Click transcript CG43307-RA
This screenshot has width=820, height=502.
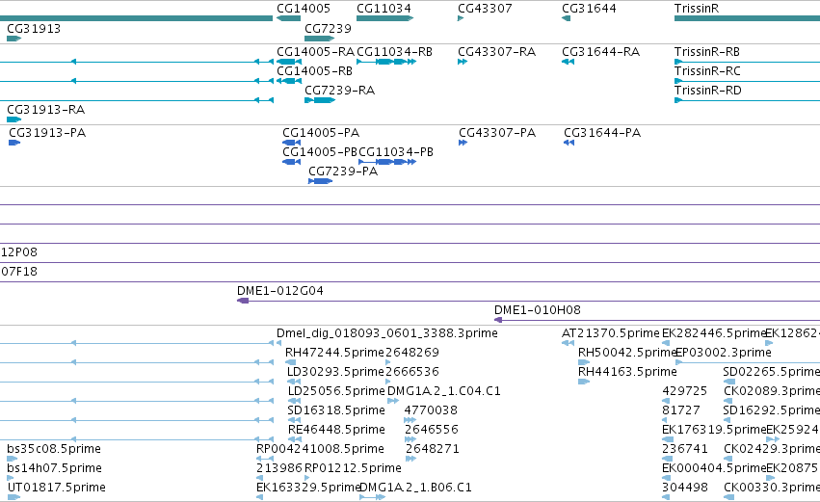pos(463,62)
